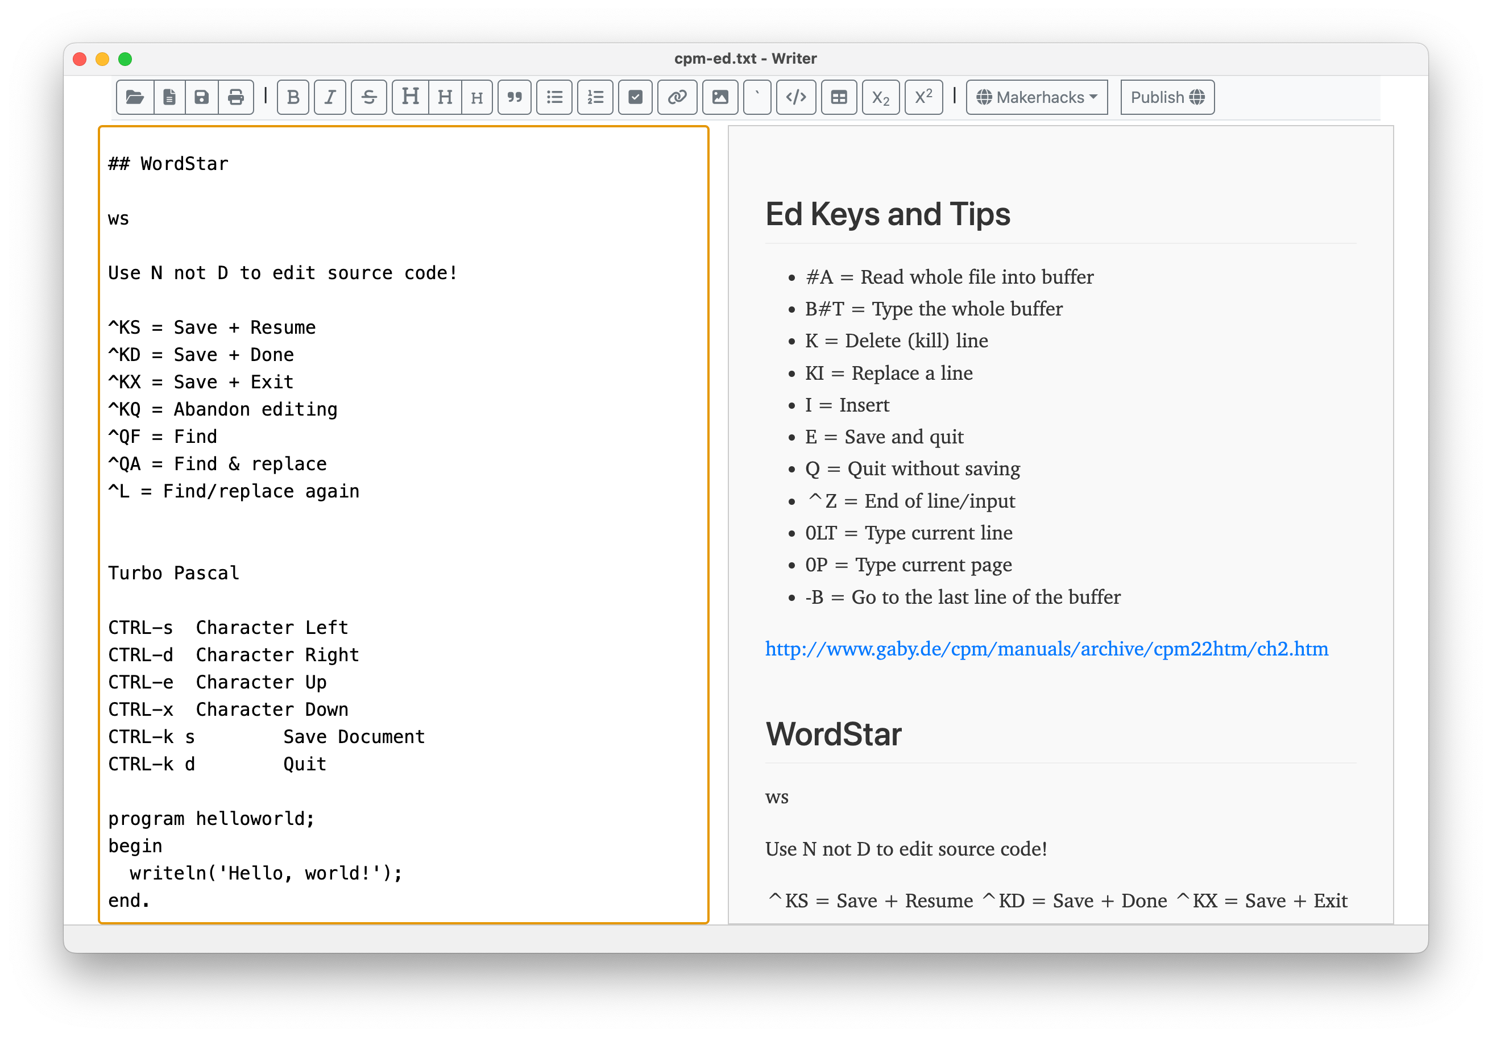Screen dimensions: 1492x1037
Task: Open an existing file with the folder icon
Action: point(135,97)
